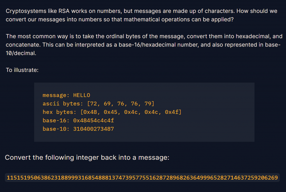This screenshot has width=286, height=192.
Task: Click the 'To illustrate:' text
Action: tap(22, 70)
